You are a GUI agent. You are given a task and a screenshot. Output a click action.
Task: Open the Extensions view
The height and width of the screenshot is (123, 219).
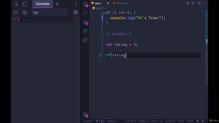[85, 40]
